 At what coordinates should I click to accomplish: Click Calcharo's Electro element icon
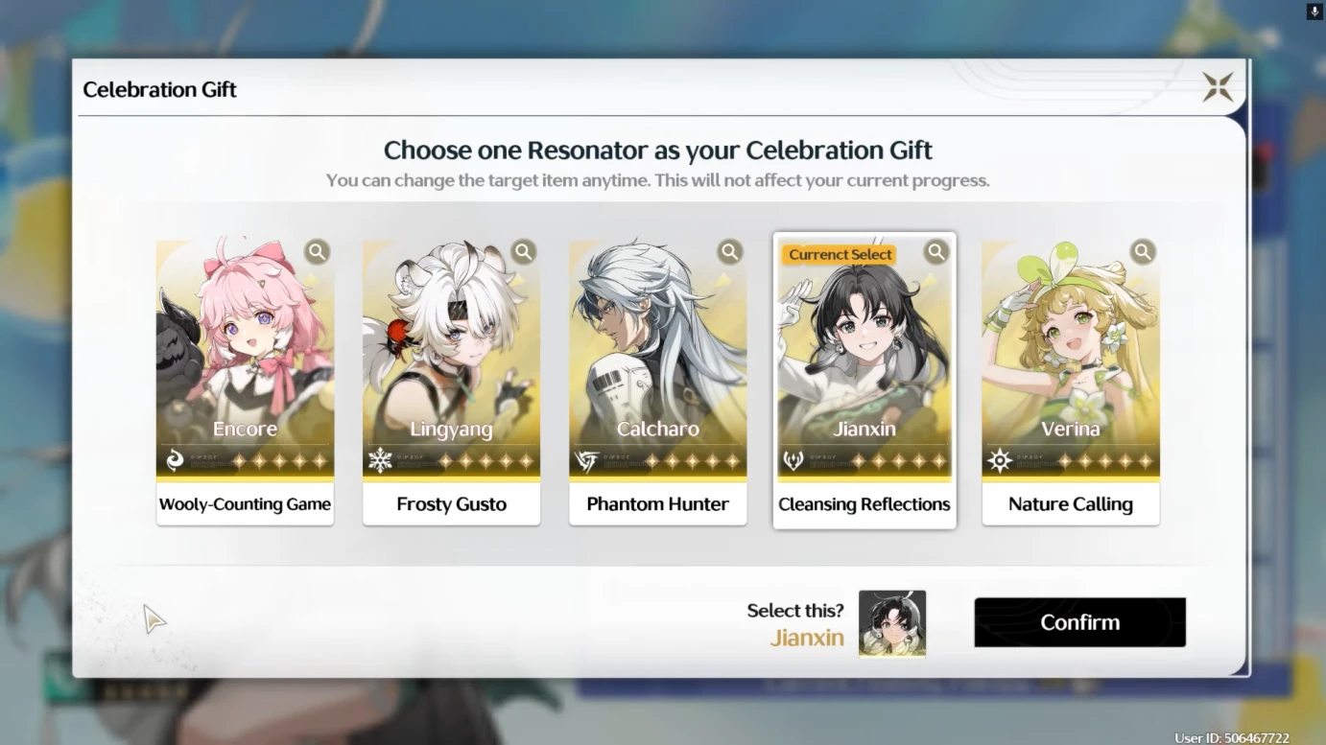(x=587, y=461)
